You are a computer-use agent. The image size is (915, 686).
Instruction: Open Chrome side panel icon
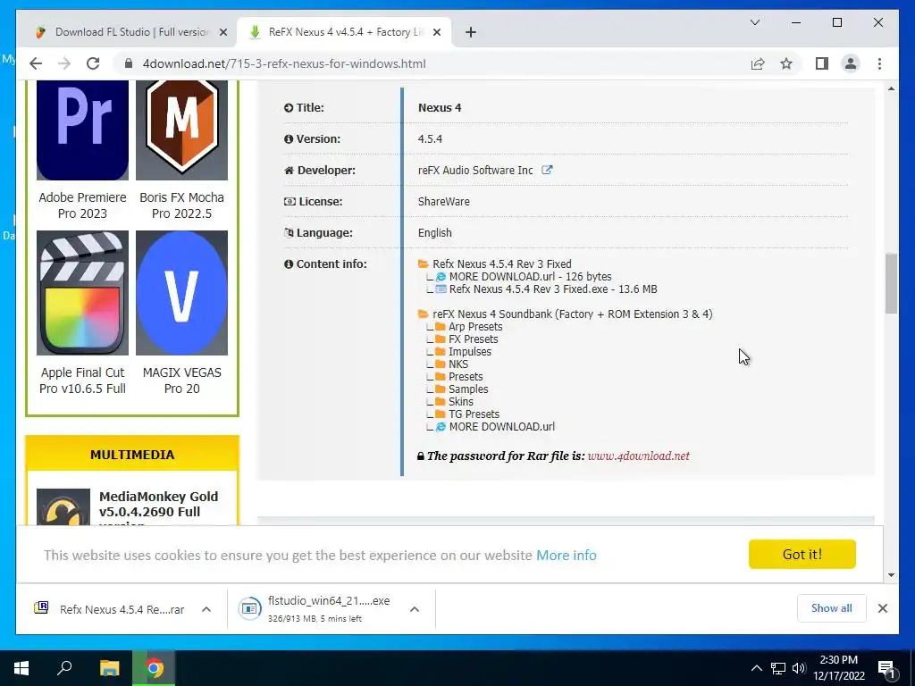pyautogui.click(x=822, y=63)
